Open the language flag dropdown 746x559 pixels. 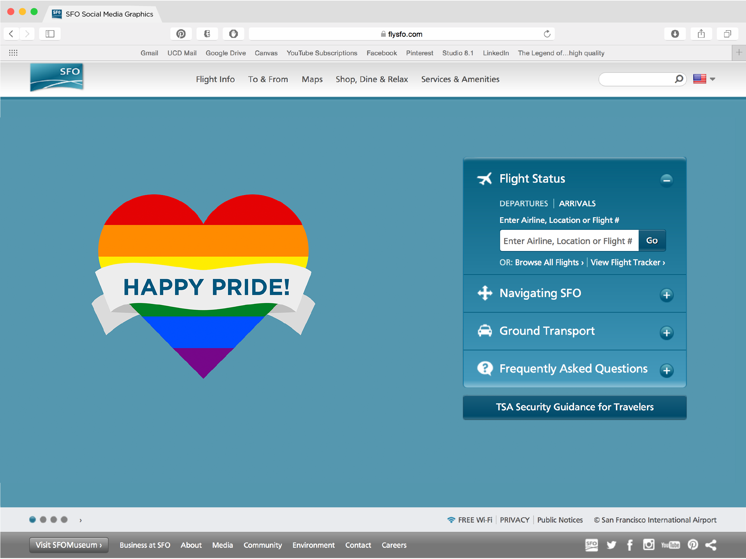(705, 79)
